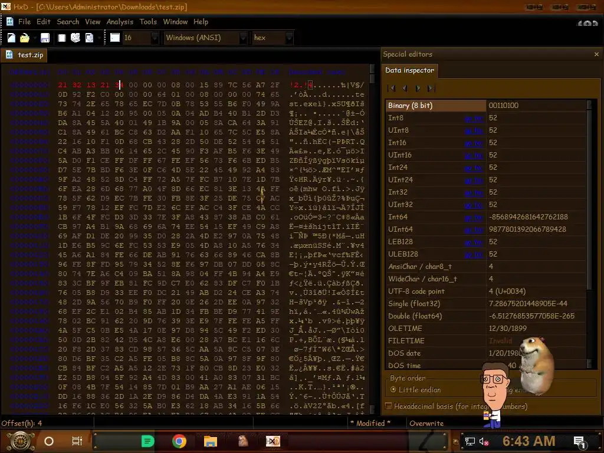Click the Offset(h): 4 status text
The height and width of the screenshot is (453, 604).
pos(22,424)
